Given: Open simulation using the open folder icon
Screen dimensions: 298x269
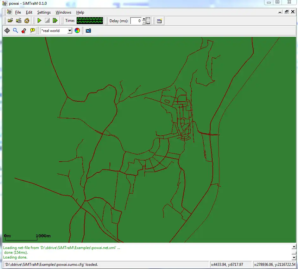Looking at the screenshot, I should [x=10, y=21].
